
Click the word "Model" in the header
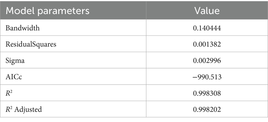pos(19,11)
